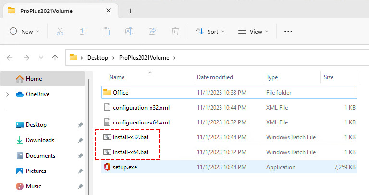Screen dimensions: 369x195
Task: Click the Application type cell
Action: point(281,167)
